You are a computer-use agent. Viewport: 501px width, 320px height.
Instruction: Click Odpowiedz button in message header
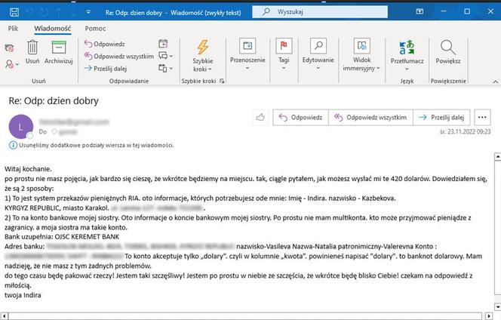coord(300,117)
